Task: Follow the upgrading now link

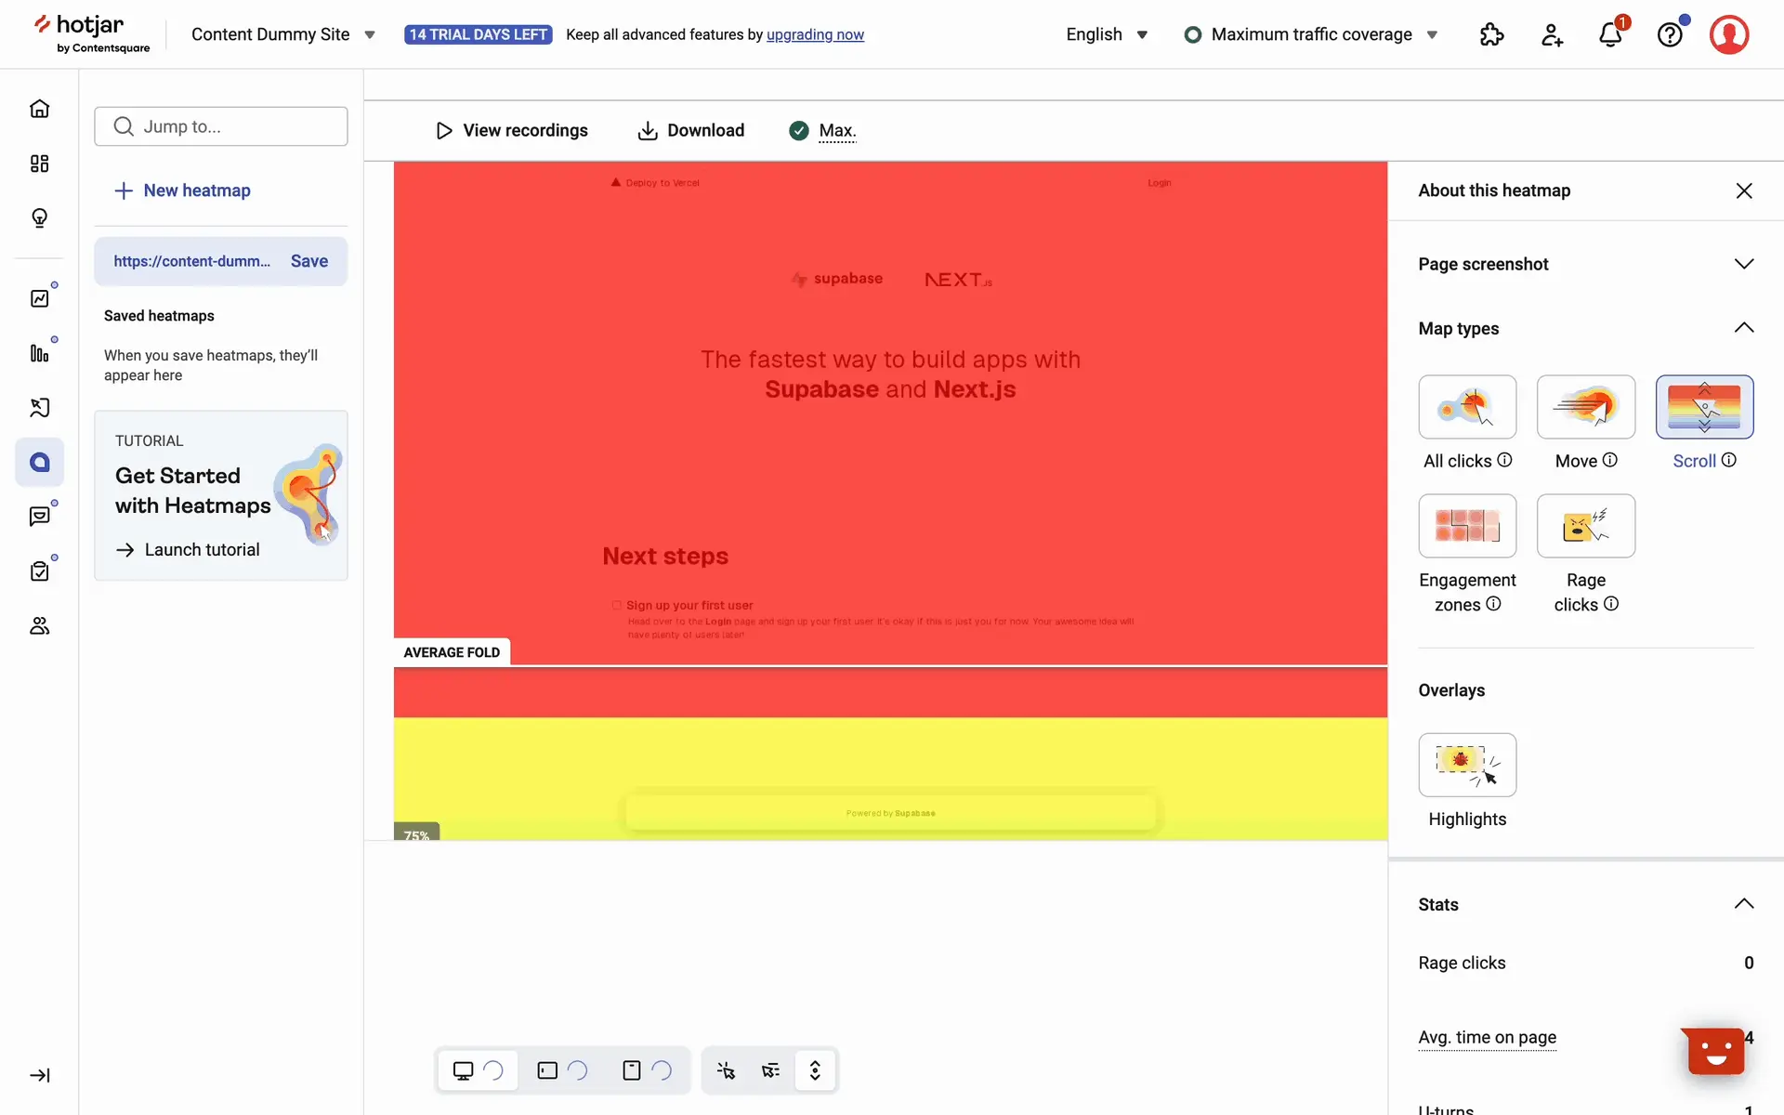Action: 815,34
